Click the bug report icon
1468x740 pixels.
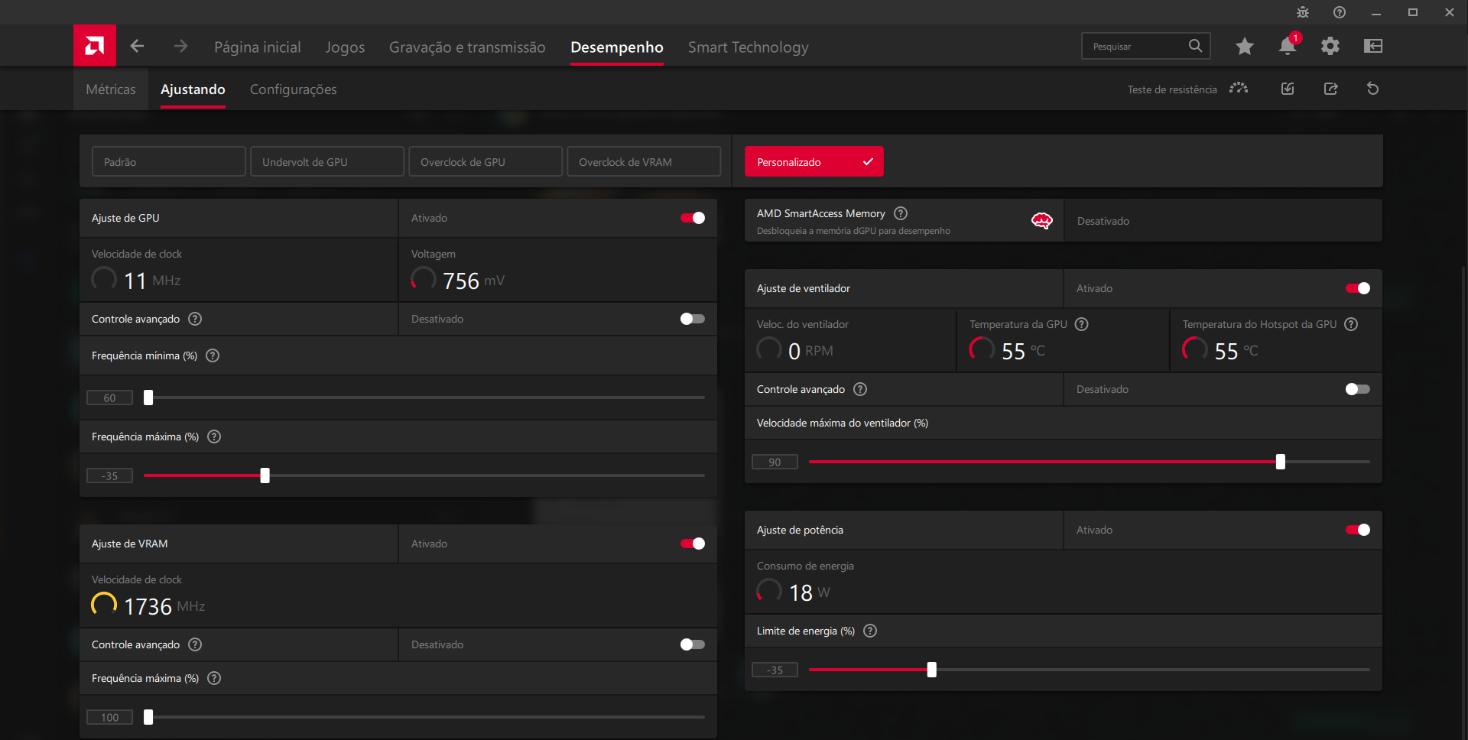point(1302,12)
